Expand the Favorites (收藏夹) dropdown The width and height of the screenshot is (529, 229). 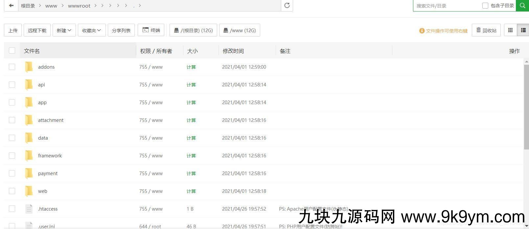click(92, 30)
